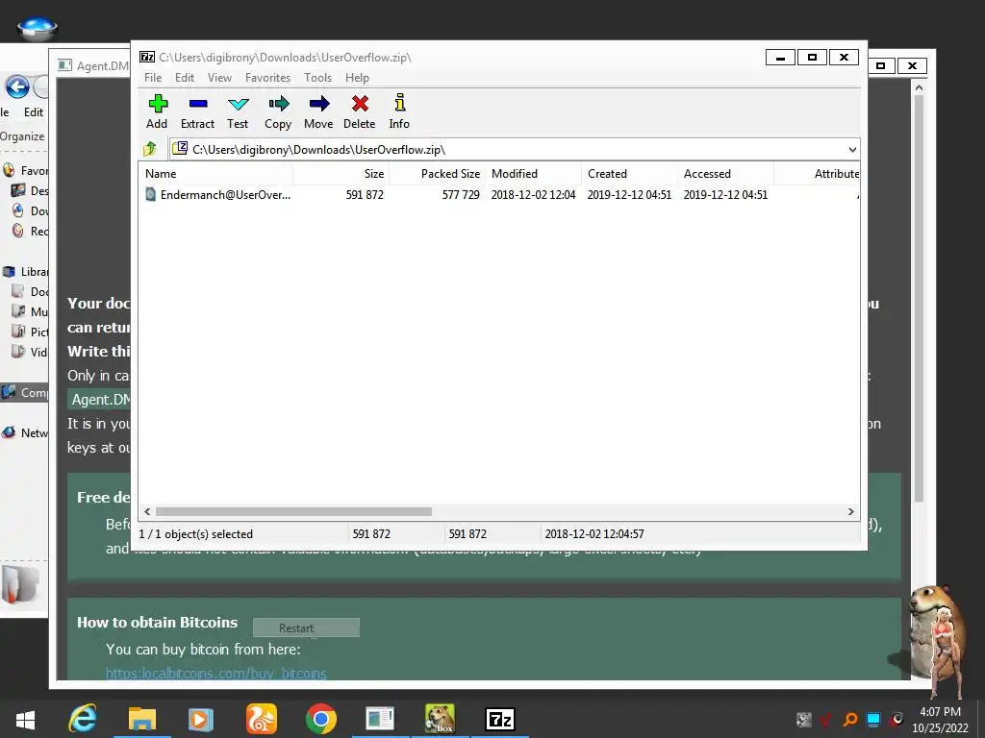This screenshot has height=738, width=985.
Task: Sort by Packed Size column
Action: coord(438,174)
